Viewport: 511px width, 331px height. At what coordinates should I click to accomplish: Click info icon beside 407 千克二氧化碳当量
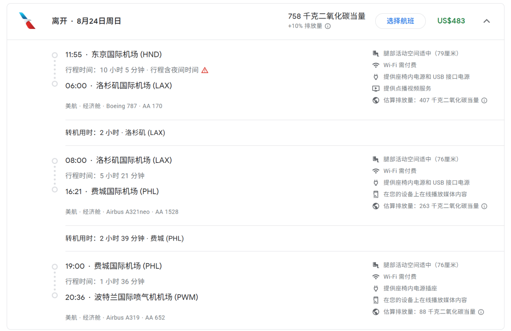[484, 100]
